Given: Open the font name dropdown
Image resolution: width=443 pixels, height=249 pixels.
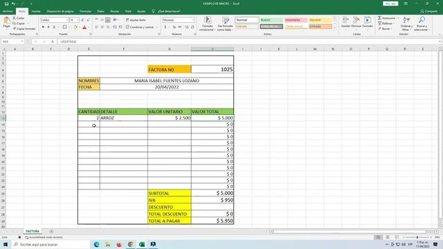Looking at the screenshot, I should (x=67, y=20).
